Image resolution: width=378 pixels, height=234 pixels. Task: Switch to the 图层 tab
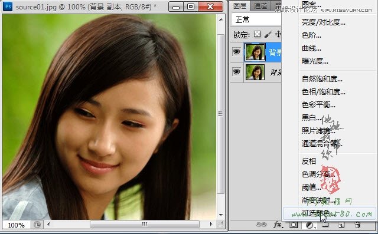pyautogui.click(x=240, y=6)
